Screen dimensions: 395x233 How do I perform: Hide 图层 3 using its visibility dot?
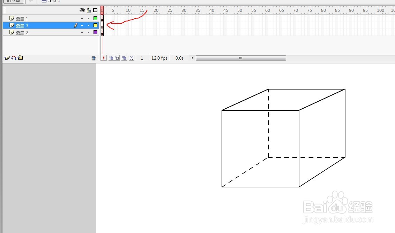(82, 25)
